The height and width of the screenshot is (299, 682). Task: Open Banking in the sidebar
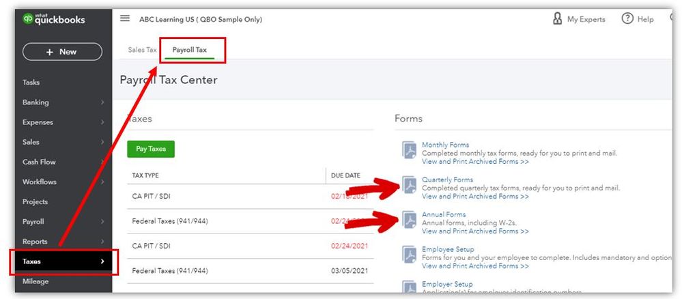35,102
